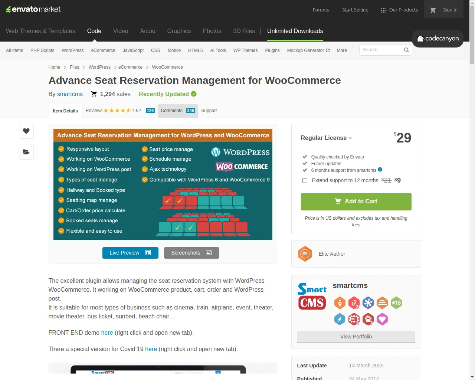
Task: Enable Extend support to 12 months checkbox
Action: pos(305,180)
